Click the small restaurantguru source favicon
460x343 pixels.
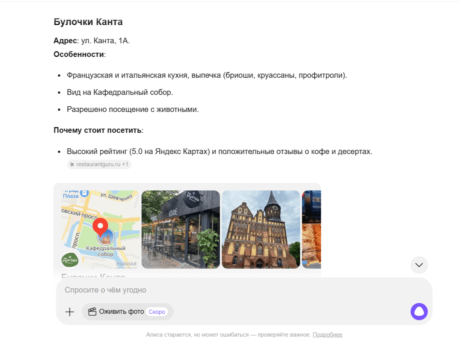pos(72,164)
